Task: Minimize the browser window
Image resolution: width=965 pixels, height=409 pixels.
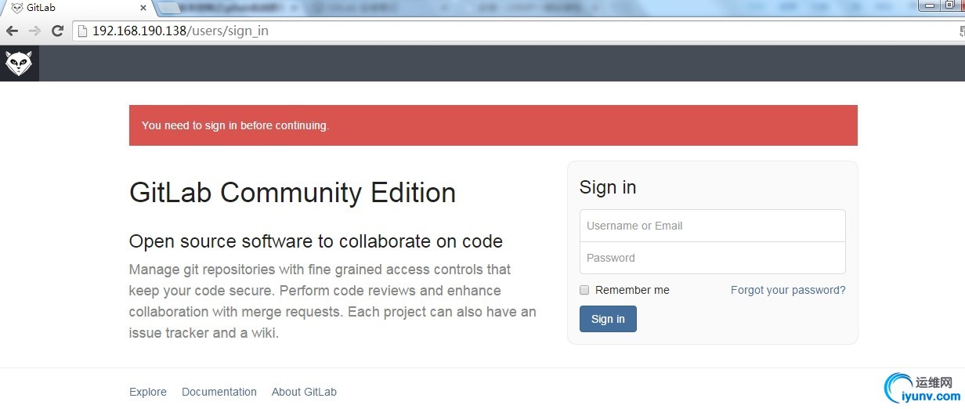Action: click(x=930, y=5)
